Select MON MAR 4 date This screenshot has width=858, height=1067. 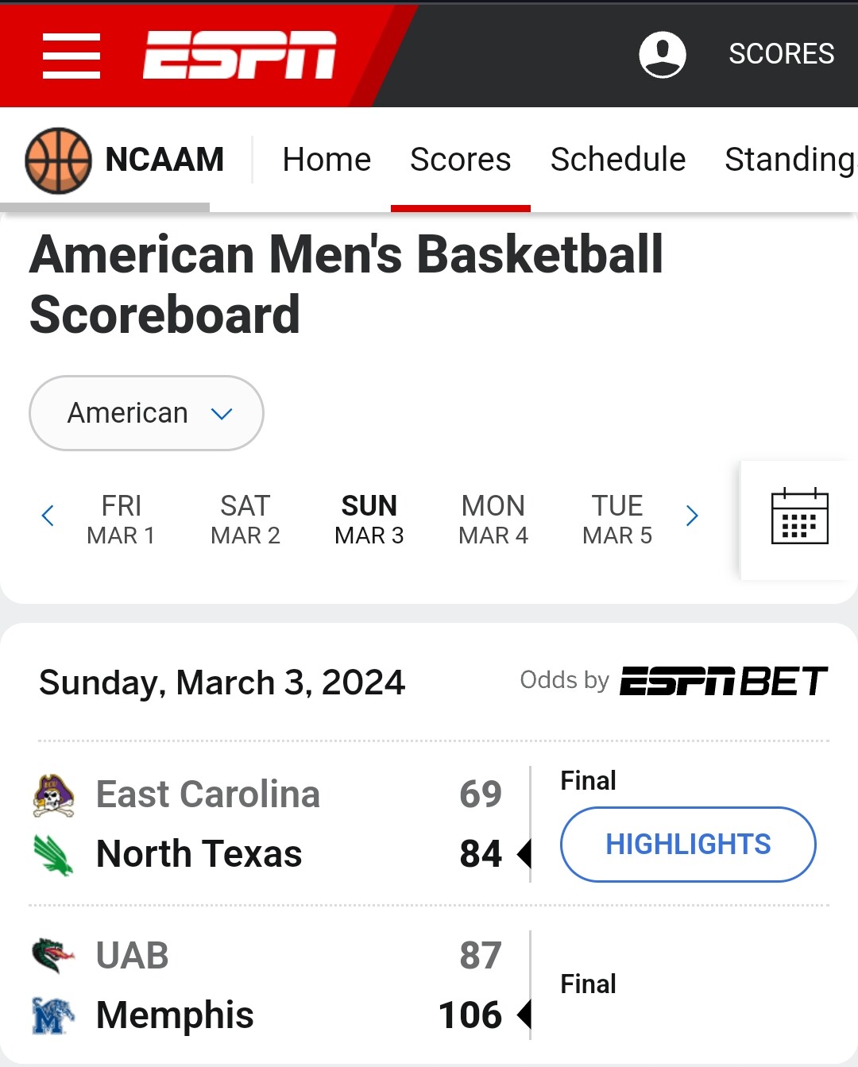tap(493, 520)
